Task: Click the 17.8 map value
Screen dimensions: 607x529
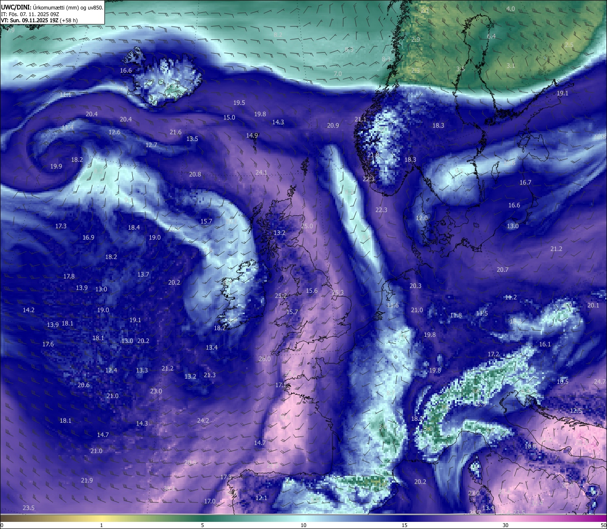Action: tap(69, 276)
